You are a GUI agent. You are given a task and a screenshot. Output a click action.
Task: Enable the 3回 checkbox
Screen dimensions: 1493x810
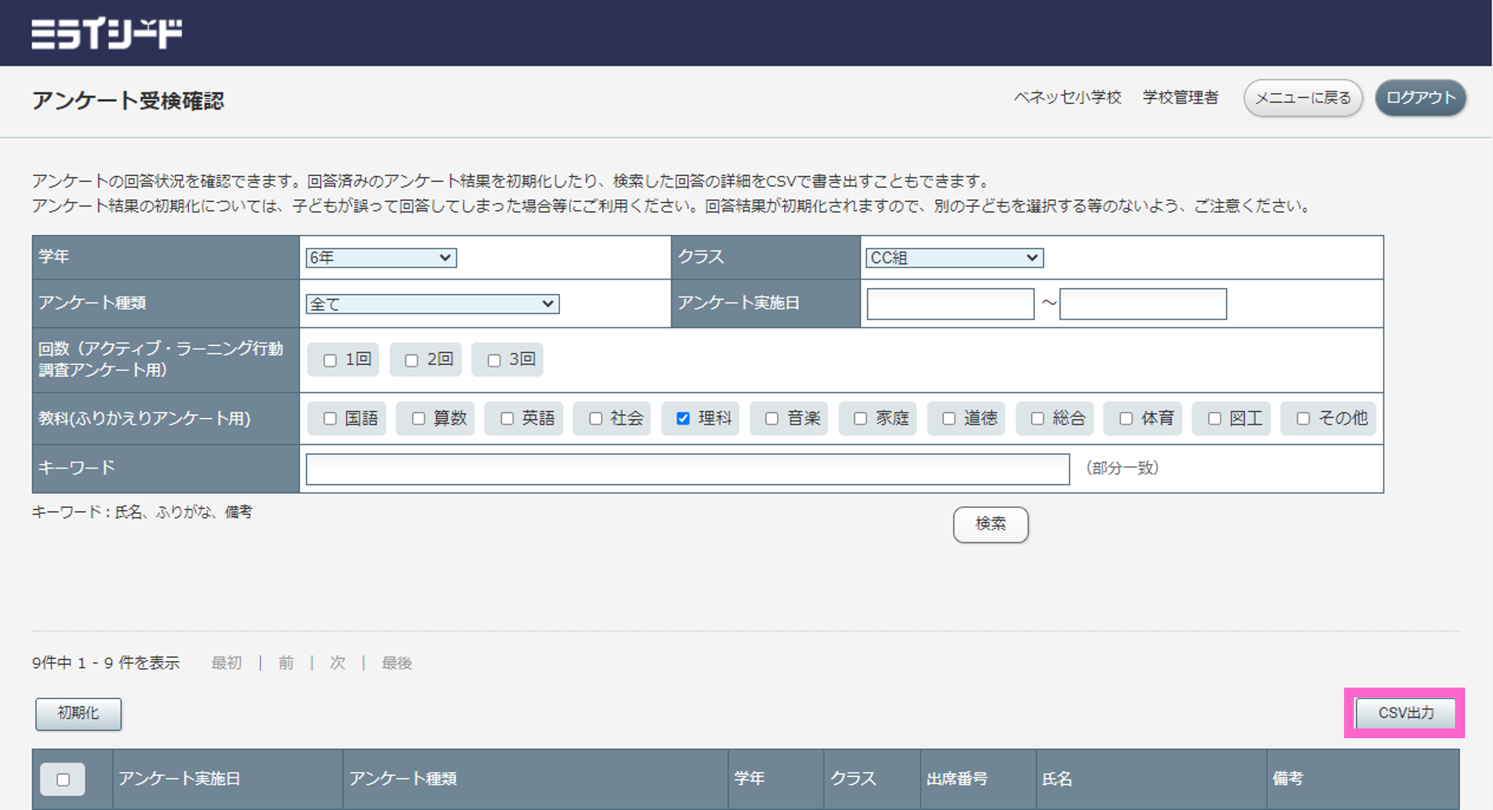494,360
